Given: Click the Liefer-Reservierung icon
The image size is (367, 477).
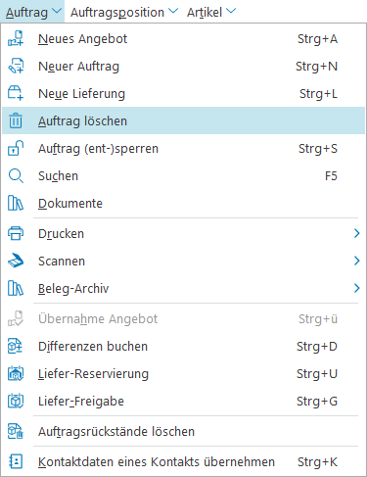Looking at the screenshot, I should (x=16, y=373).
